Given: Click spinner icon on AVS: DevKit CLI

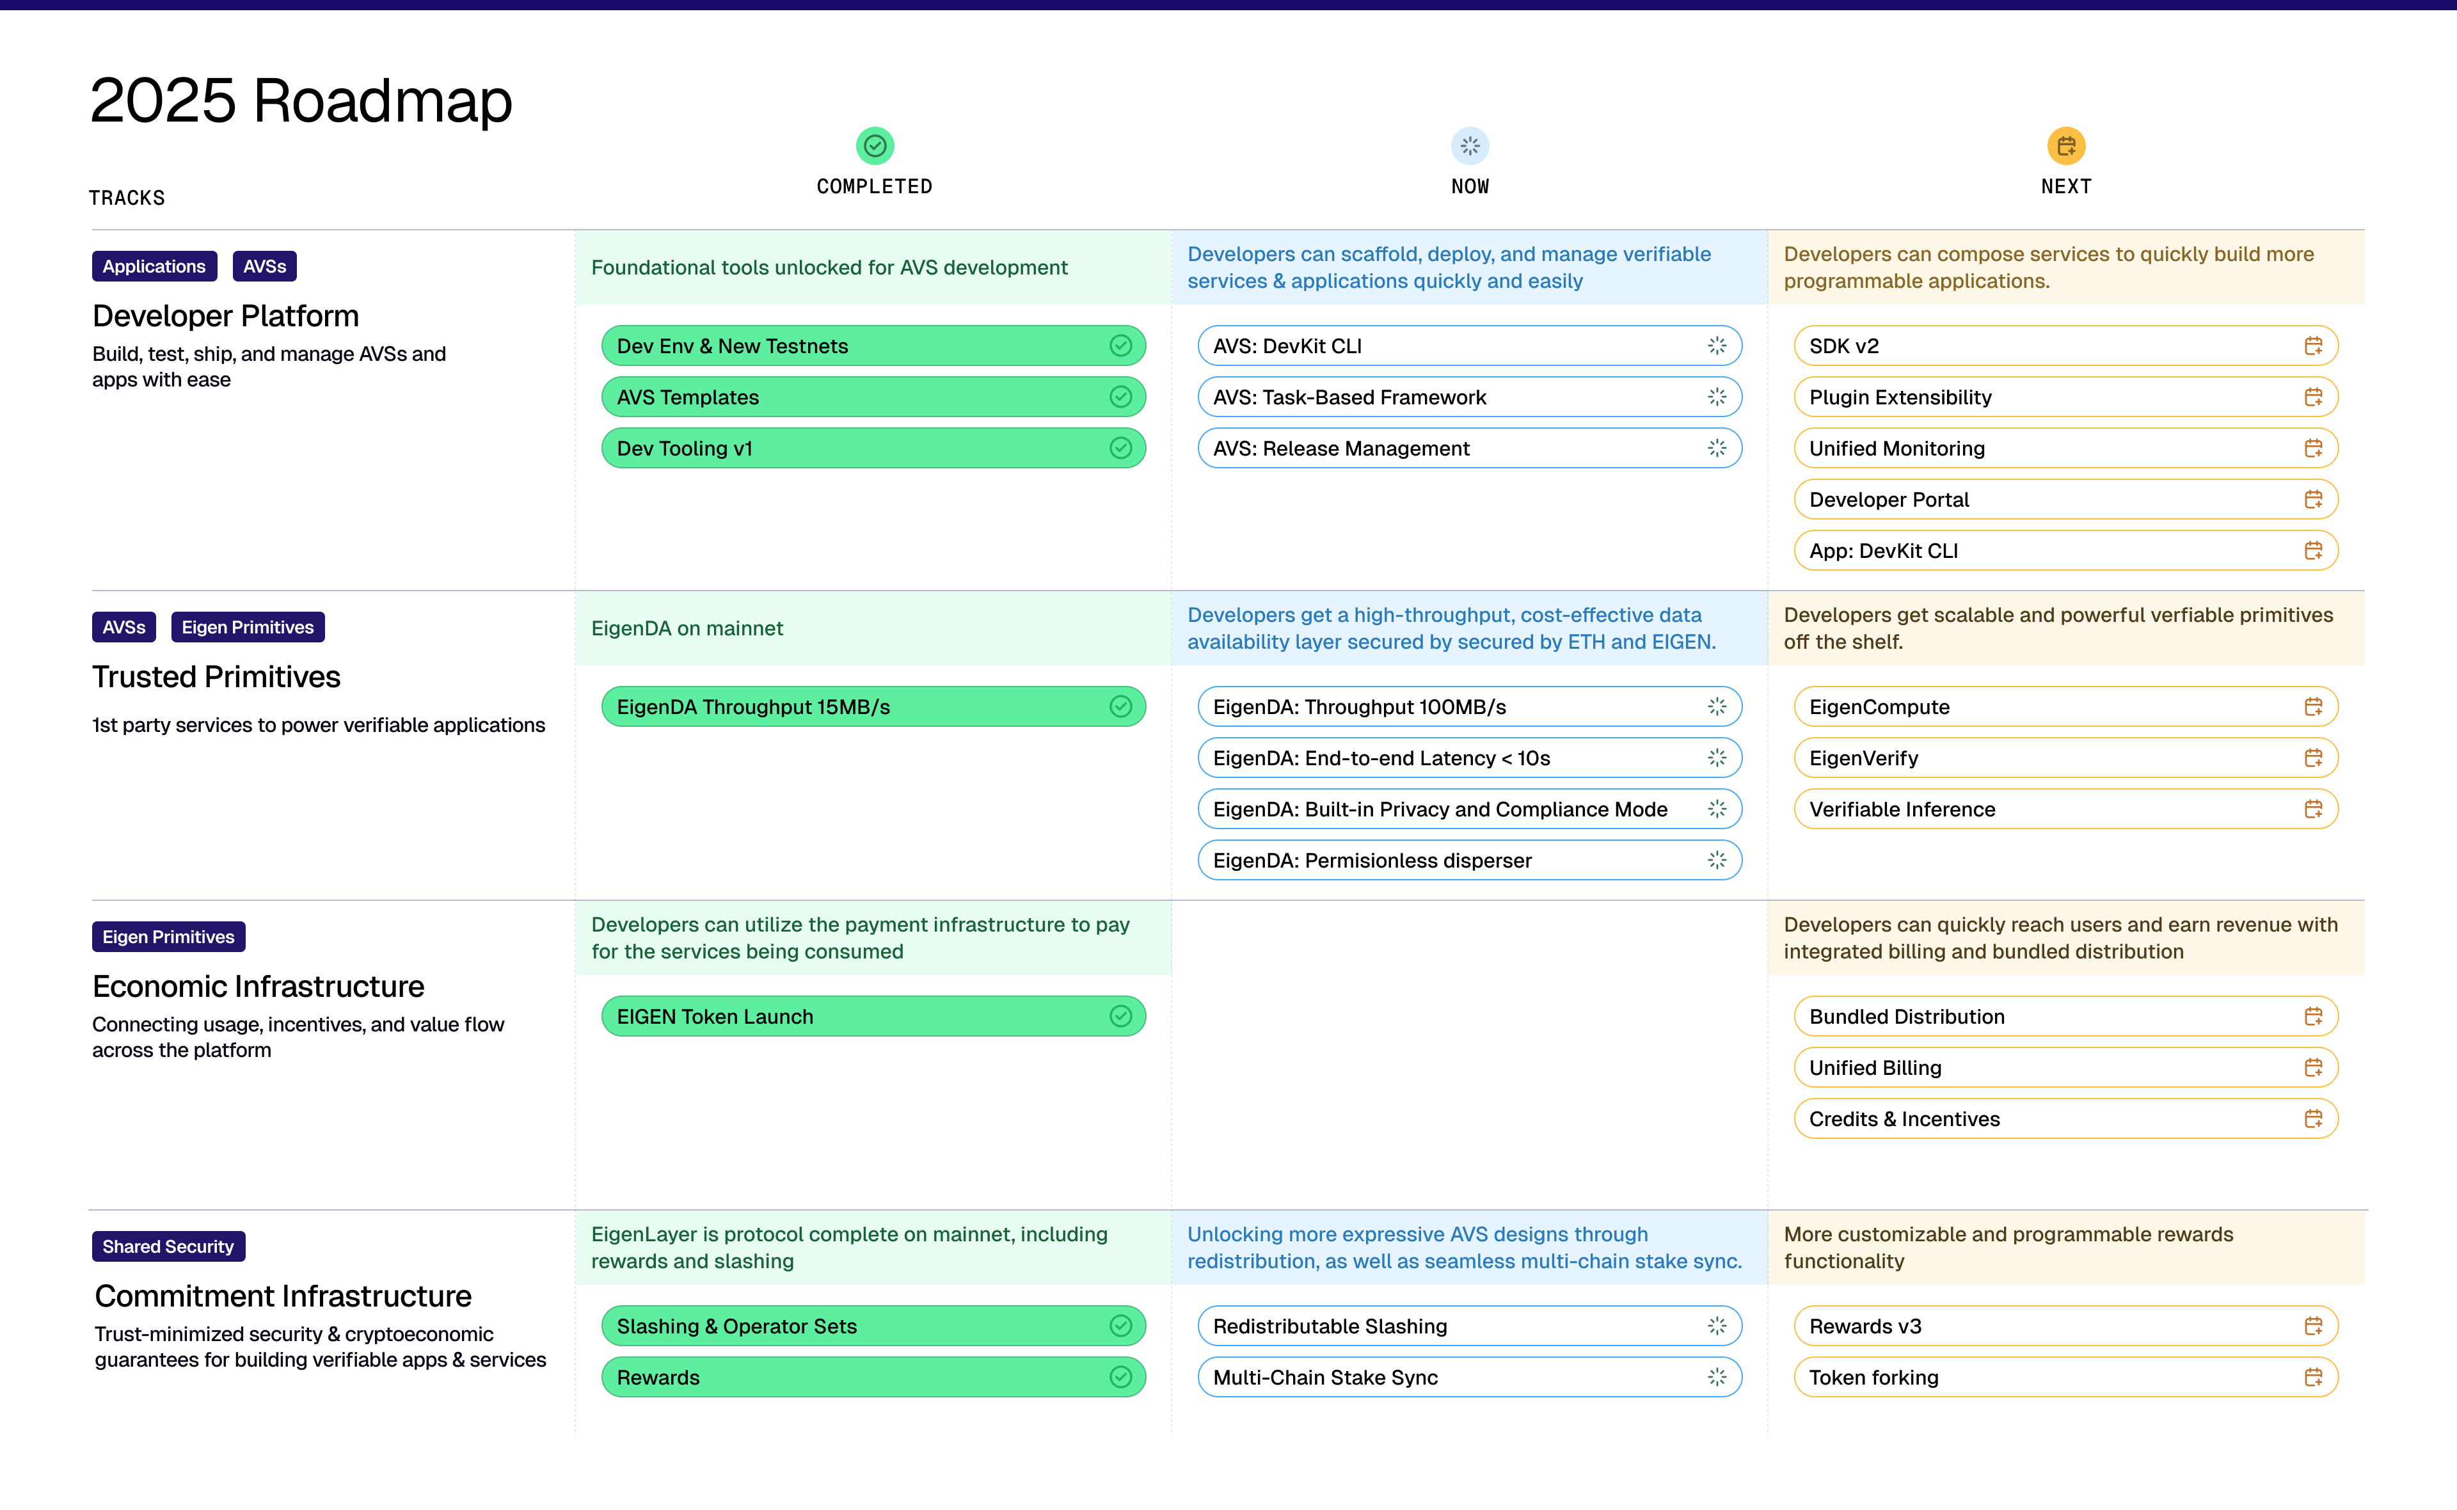Looking at the screenshot, I should [x=1716, y=346].
